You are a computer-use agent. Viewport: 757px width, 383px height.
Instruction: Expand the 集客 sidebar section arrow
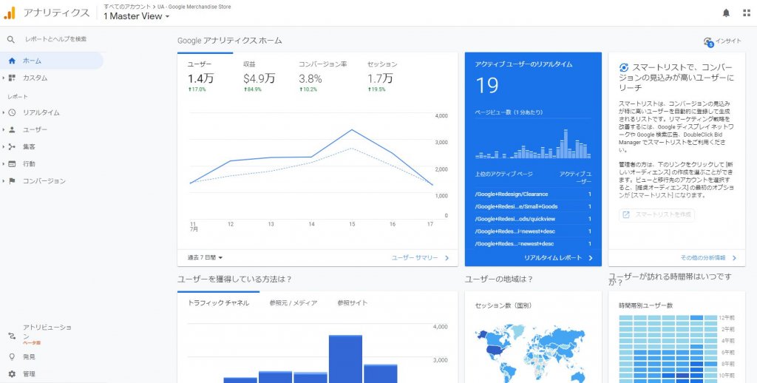coord(4,147)
